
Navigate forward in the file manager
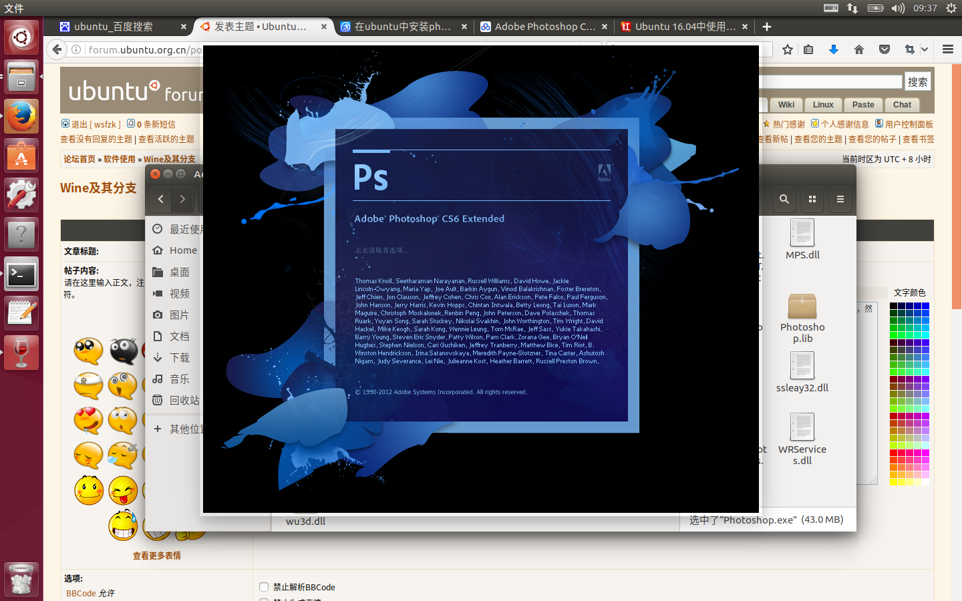[x=182, y=199]
